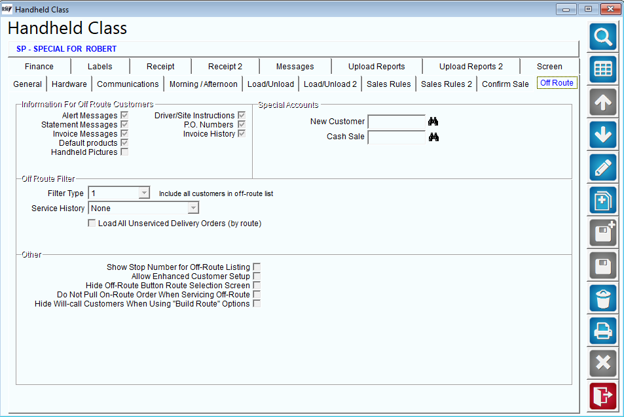Enable Load All Unserviced Delivery Orders

point(92,223)
